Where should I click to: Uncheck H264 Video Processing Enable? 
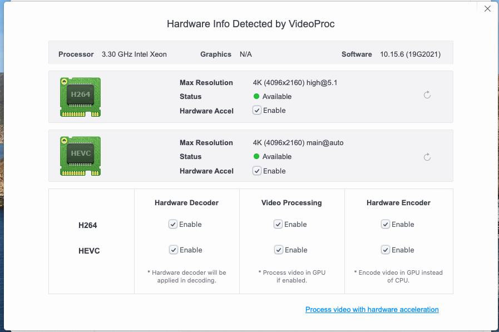click(278, 224)
